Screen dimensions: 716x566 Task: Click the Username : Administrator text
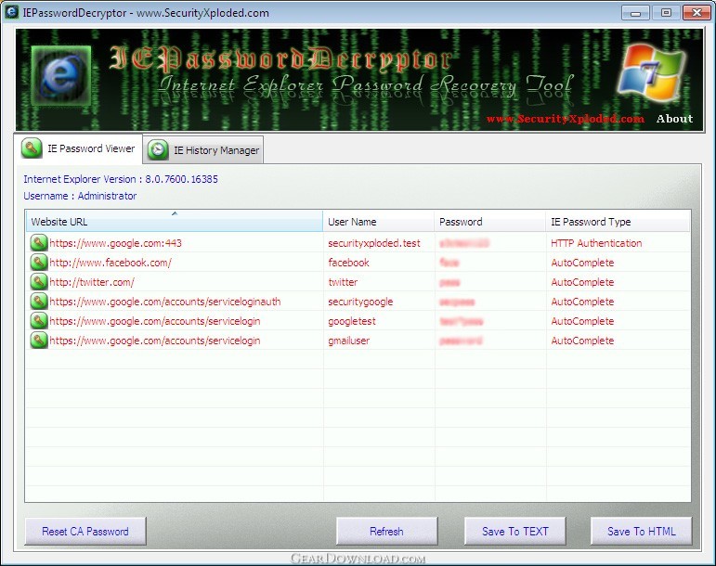(80, 196)
